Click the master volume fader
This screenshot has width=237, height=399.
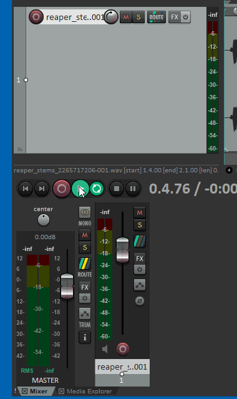point(67,286)
